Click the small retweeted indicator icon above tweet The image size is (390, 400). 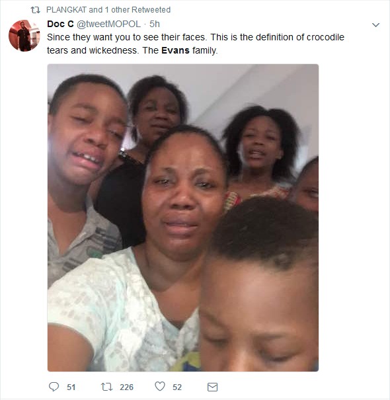pos(35,10)
